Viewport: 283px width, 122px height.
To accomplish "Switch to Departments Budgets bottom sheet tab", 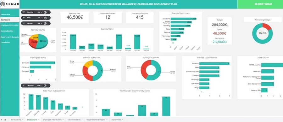I will click(97, 120).
